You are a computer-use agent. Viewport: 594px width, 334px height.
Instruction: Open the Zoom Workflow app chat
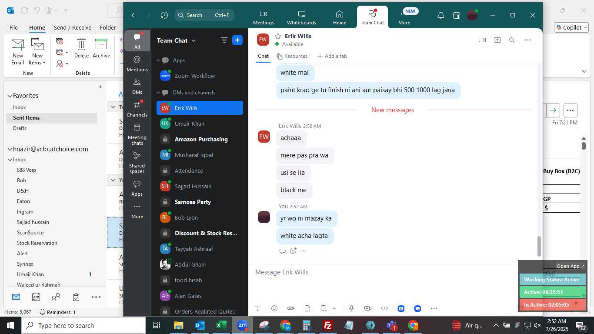click(x=200, y=76)
